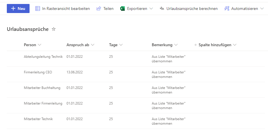Click the grid icon for Rasteransicht
Screen dimensions: 268x134
38,8
